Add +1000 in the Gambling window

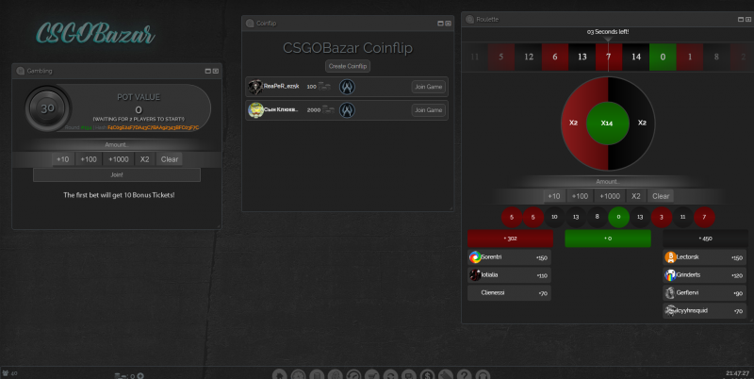click(119, 159)
